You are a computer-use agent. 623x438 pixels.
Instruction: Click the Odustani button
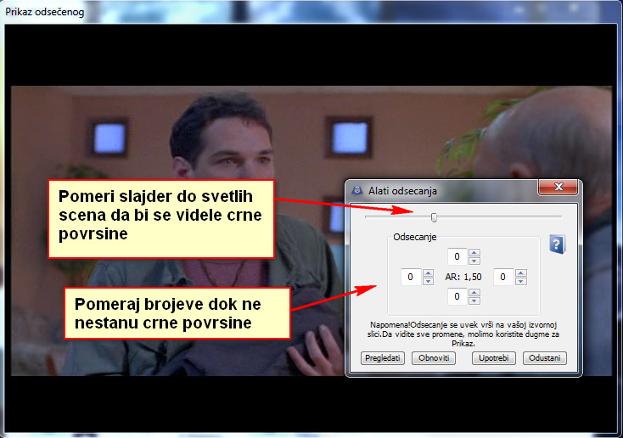point(544,357)
